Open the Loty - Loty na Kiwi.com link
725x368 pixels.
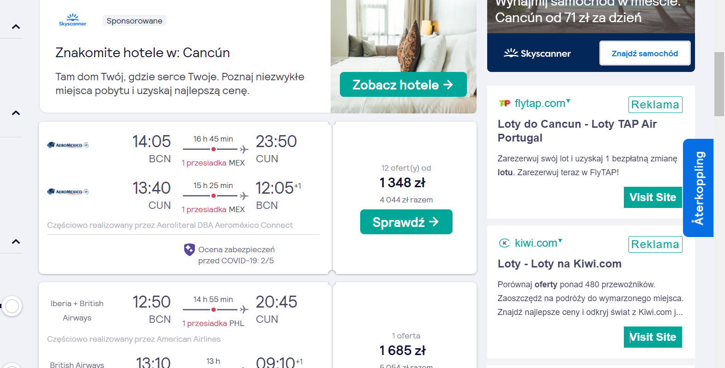click(560, 264)
